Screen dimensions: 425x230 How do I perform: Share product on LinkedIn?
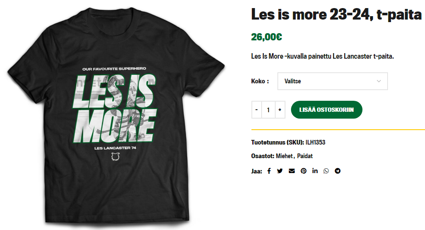point(315,170)
